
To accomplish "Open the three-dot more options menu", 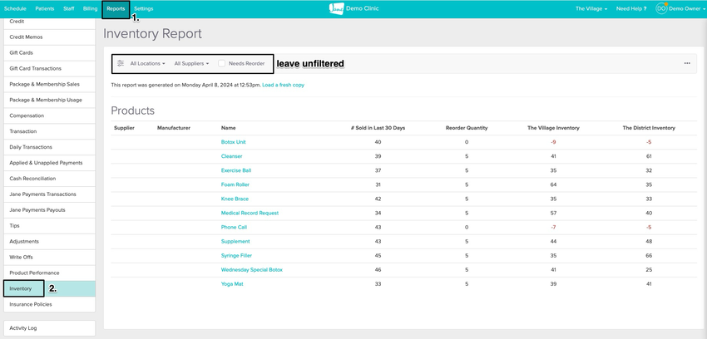I will tap(687, 63).
